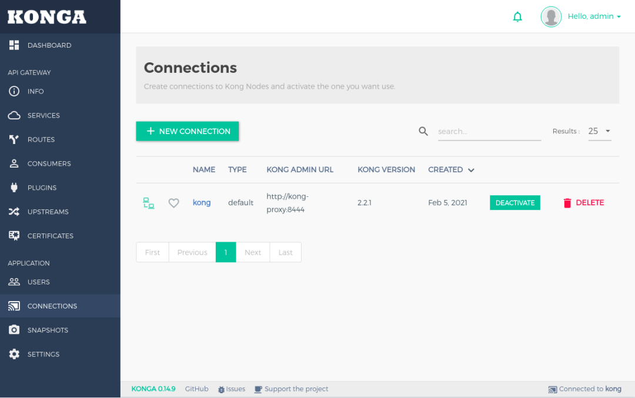Screen dimensions: 635x398
Task: Click Delete label for kong connection
Action: (x=590, y=202)
